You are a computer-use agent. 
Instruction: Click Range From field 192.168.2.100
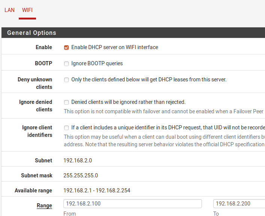pyautogui.click(x=132, y=204)
